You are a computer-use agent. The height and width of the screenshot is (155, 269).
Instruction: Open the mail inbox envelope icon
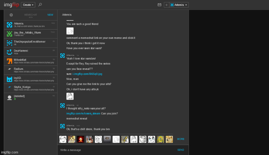click(x=159, y=5)
